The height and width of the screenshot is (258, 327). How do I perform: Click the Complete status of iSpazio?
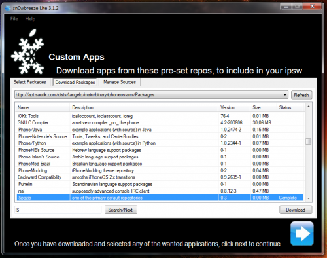coord(288,198)
